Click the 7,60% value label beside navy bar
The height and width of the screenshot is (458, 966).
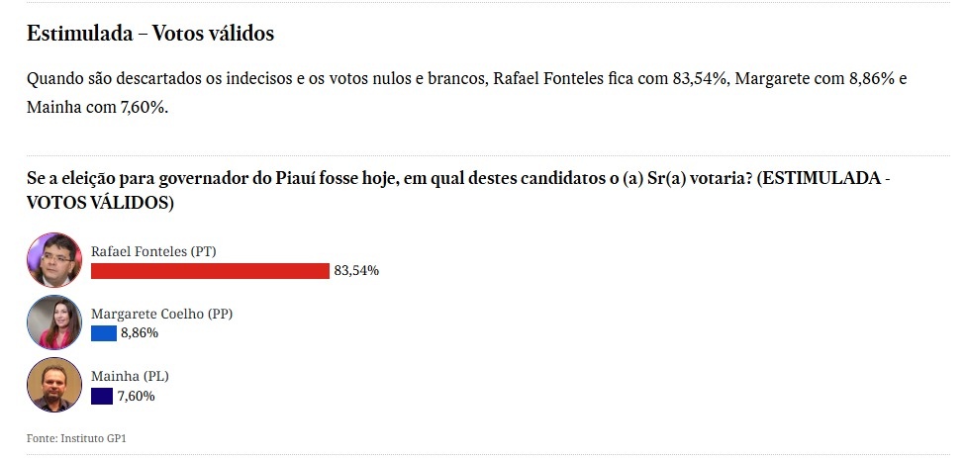pos(136,397)
